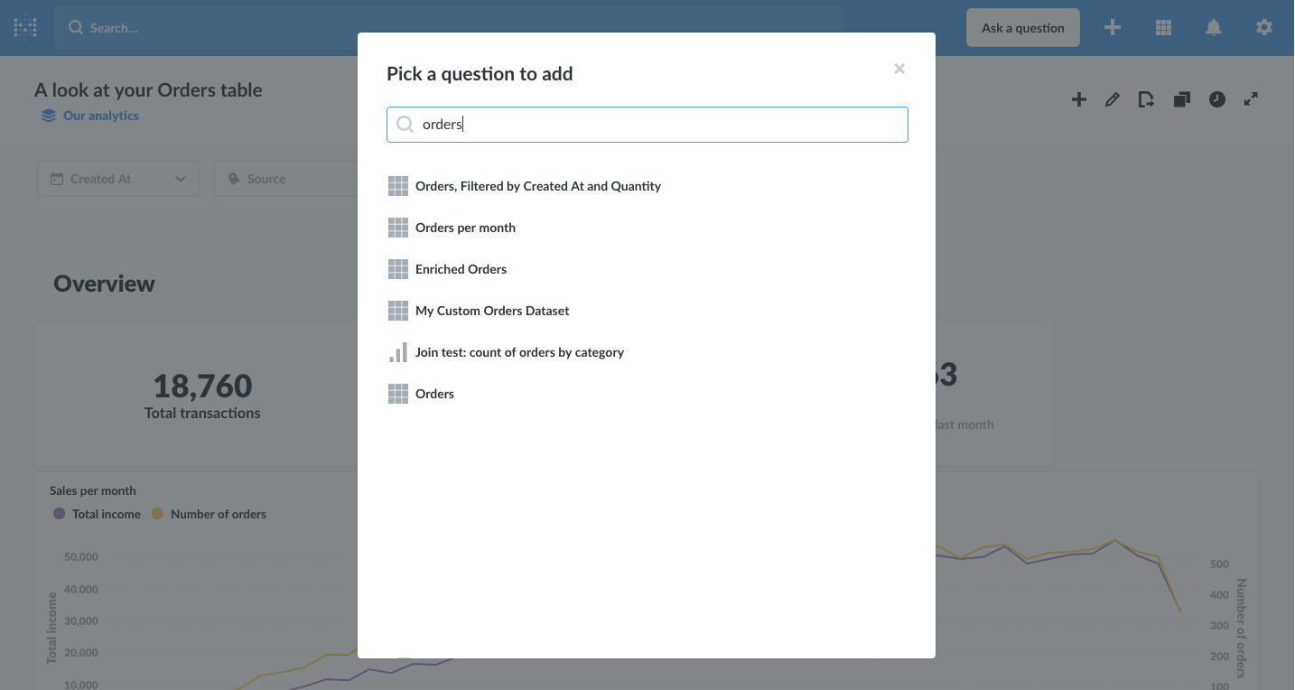Select the Orders per month question

pyautogui.click(x=465, y=227)
